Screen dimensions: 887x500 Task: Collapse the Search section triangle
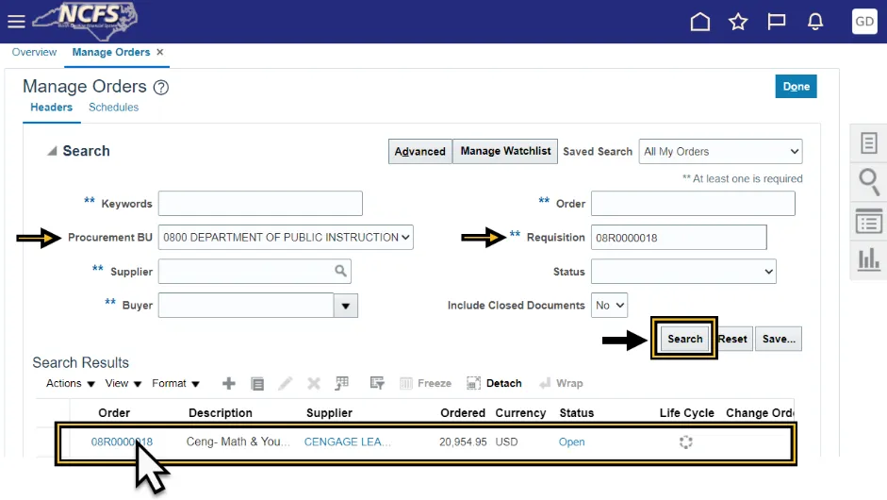pyautogui.click(x=51, y=152)
